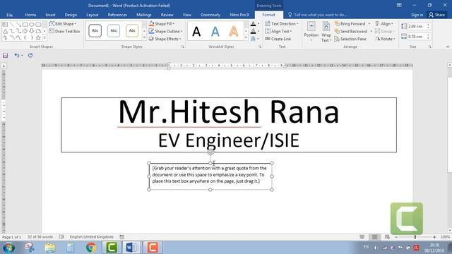Expand the WordArt Styles gallery
This screenshot has width=452, height=254.
click(x=246, y=37)
